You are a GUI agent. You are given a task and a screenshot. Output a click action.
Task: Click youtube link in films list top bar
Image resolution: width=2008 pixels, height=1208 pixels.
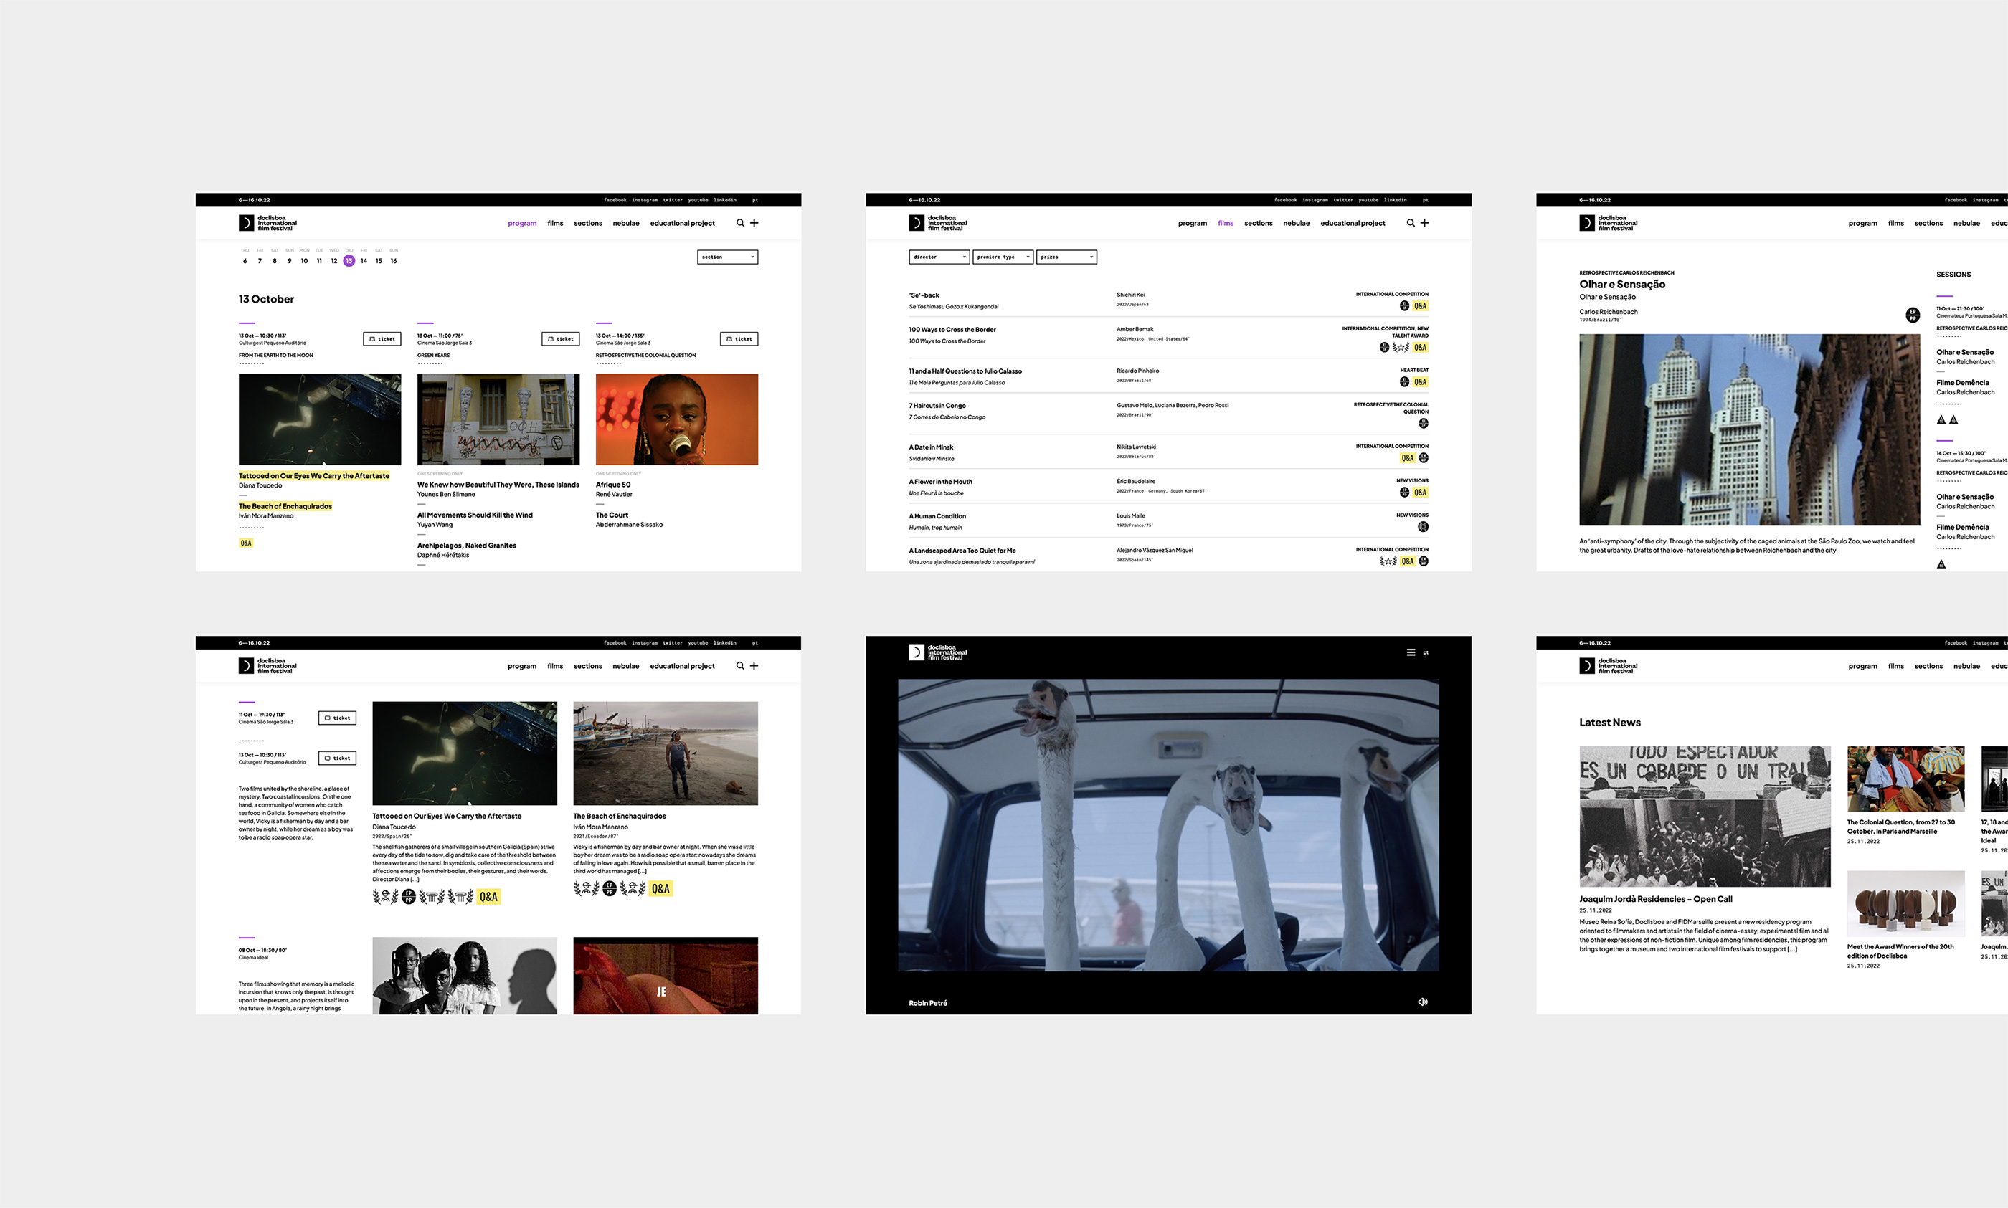click(1368, 199)
